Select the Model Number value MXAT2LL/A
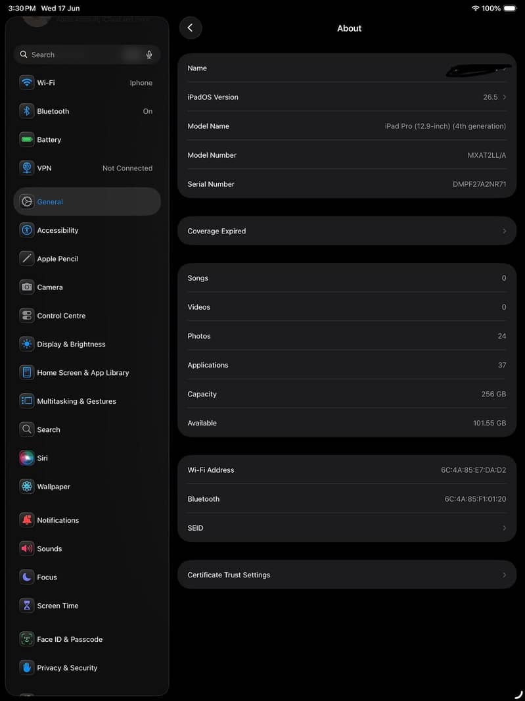The height and width of the screenshot is (701, 525). pyautogui.click(x=487, y=155)
